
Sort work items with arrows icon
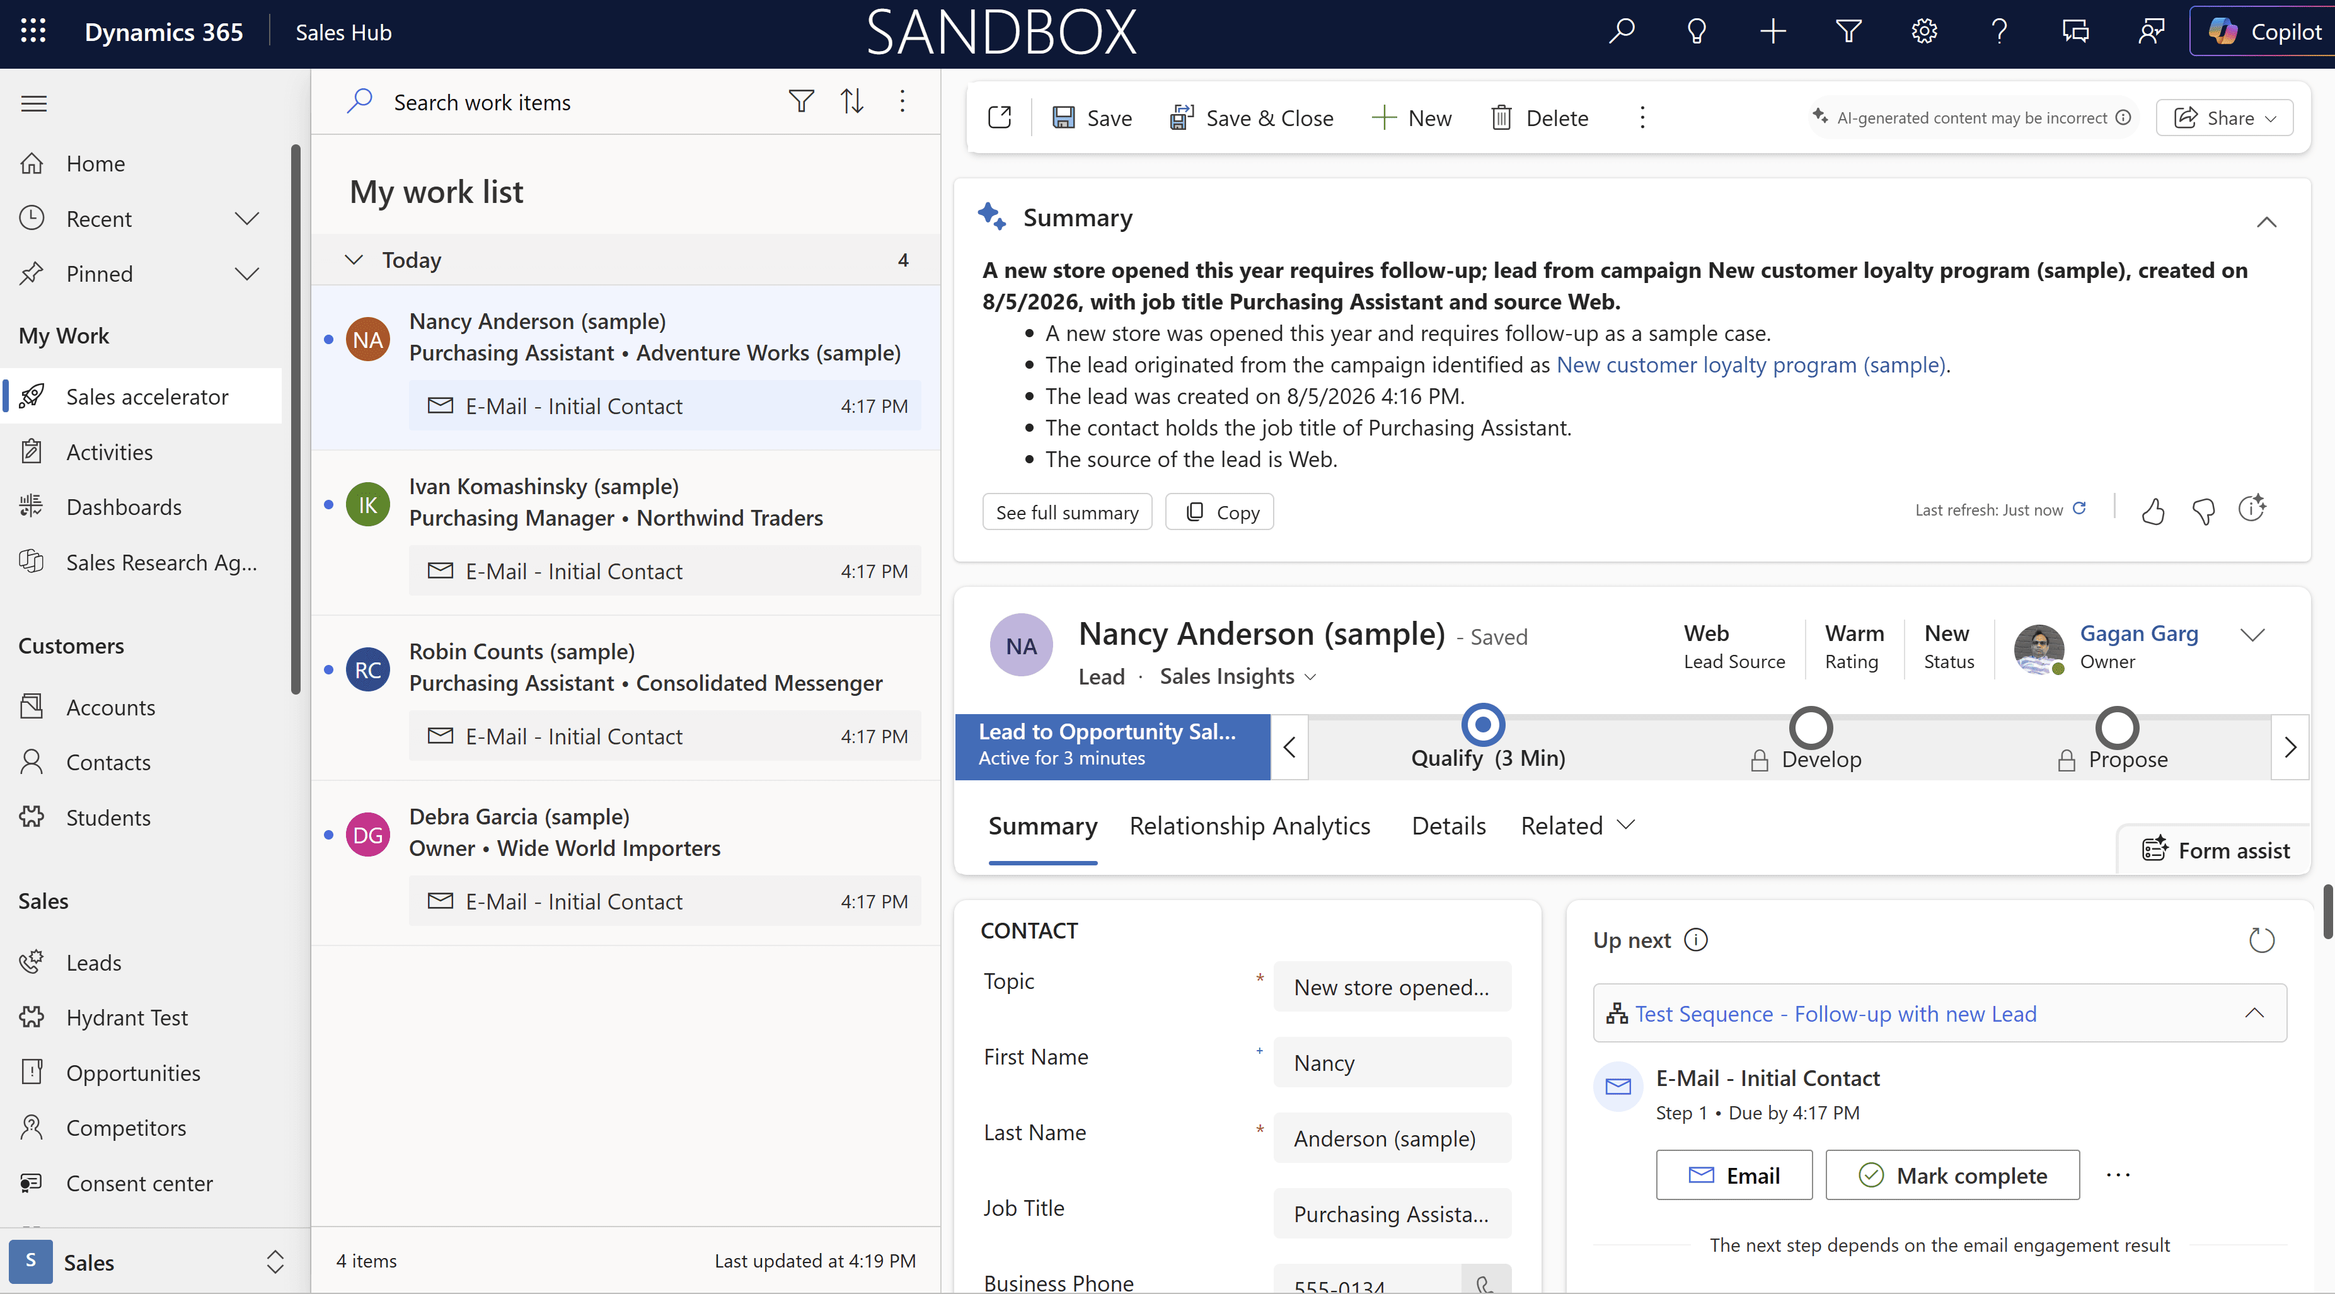click(x=852, y=101)
